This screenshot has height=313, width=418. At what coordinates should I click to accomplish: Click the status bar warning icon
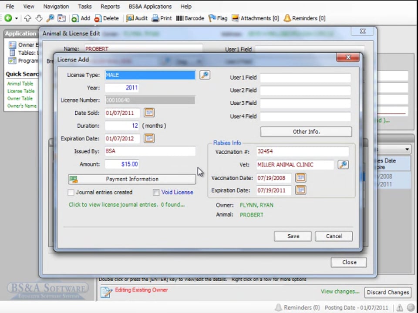[399, 308]
